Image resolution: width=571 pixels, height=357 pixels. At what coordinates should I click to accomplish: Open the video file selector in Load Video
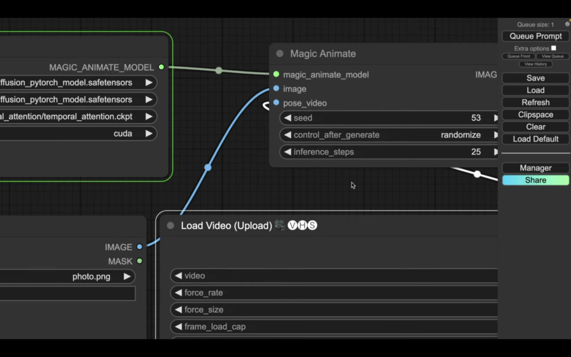pyautogui.click(x=335, y=276)
